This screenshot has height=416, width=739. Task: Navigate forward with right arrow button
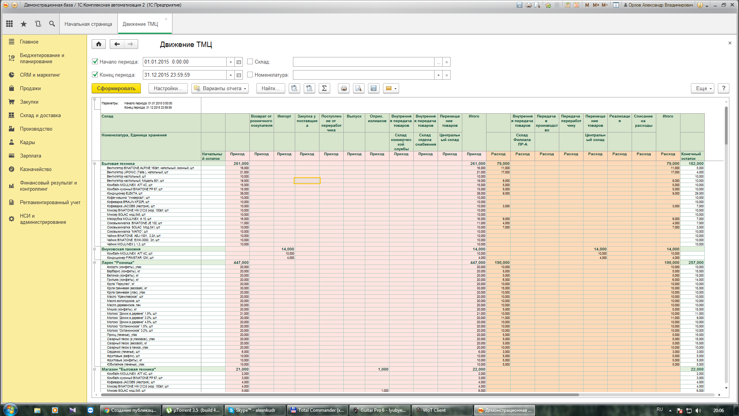pos(131,44)
